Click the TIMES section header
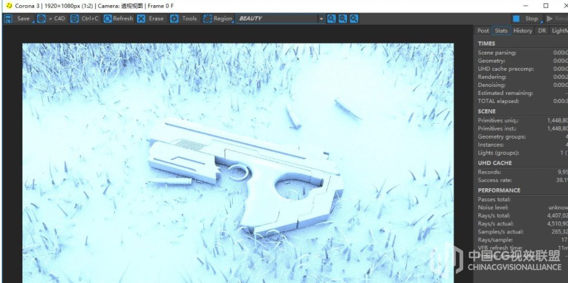The width and height of the screenshot is (568, 283). 486,43
